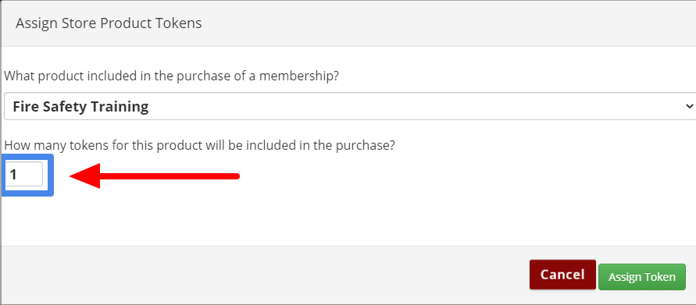Click the red arrow annotation head

85,176
